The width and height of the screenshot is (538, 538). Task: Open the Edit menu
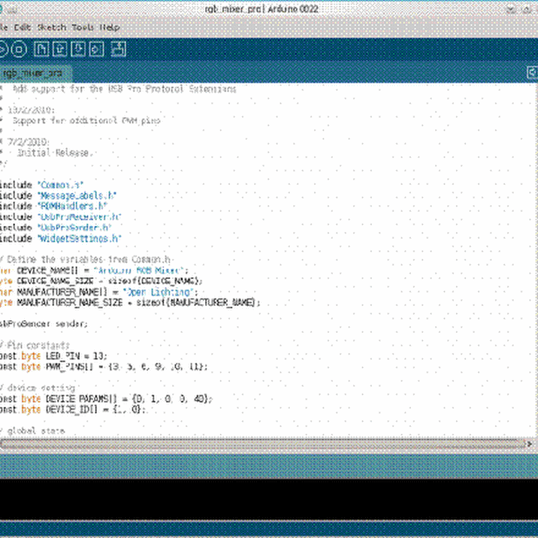23,28
